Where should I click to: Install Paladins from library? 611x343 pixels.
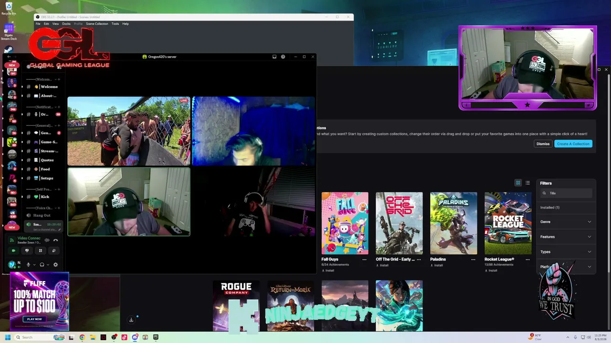tap(437, 265)
